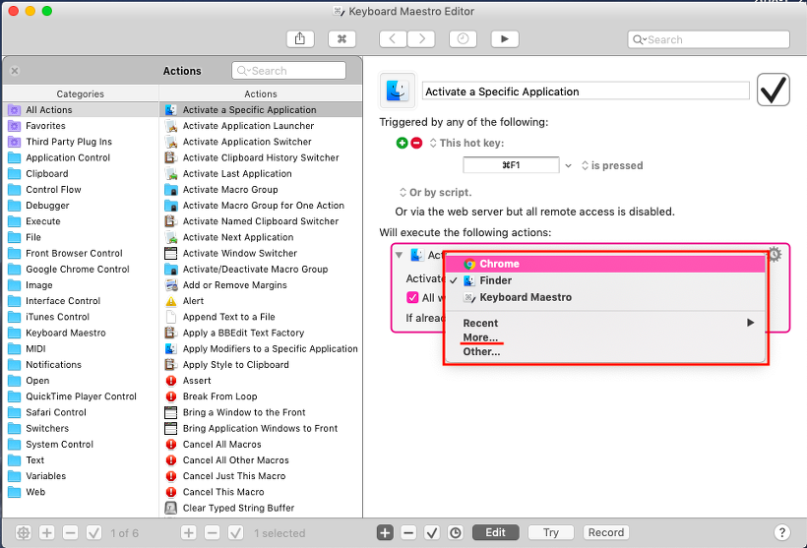The image size is (807, 548).
Task: Select Cancel All Macros action
Action: pos(261,445)
